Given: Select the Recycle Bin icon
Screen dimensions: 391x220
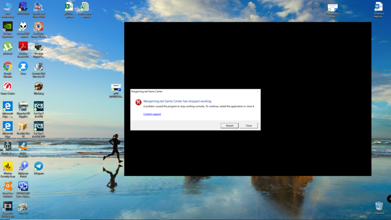Looking at the screenshot, I should pyautogui.click(x=379, y=206).
